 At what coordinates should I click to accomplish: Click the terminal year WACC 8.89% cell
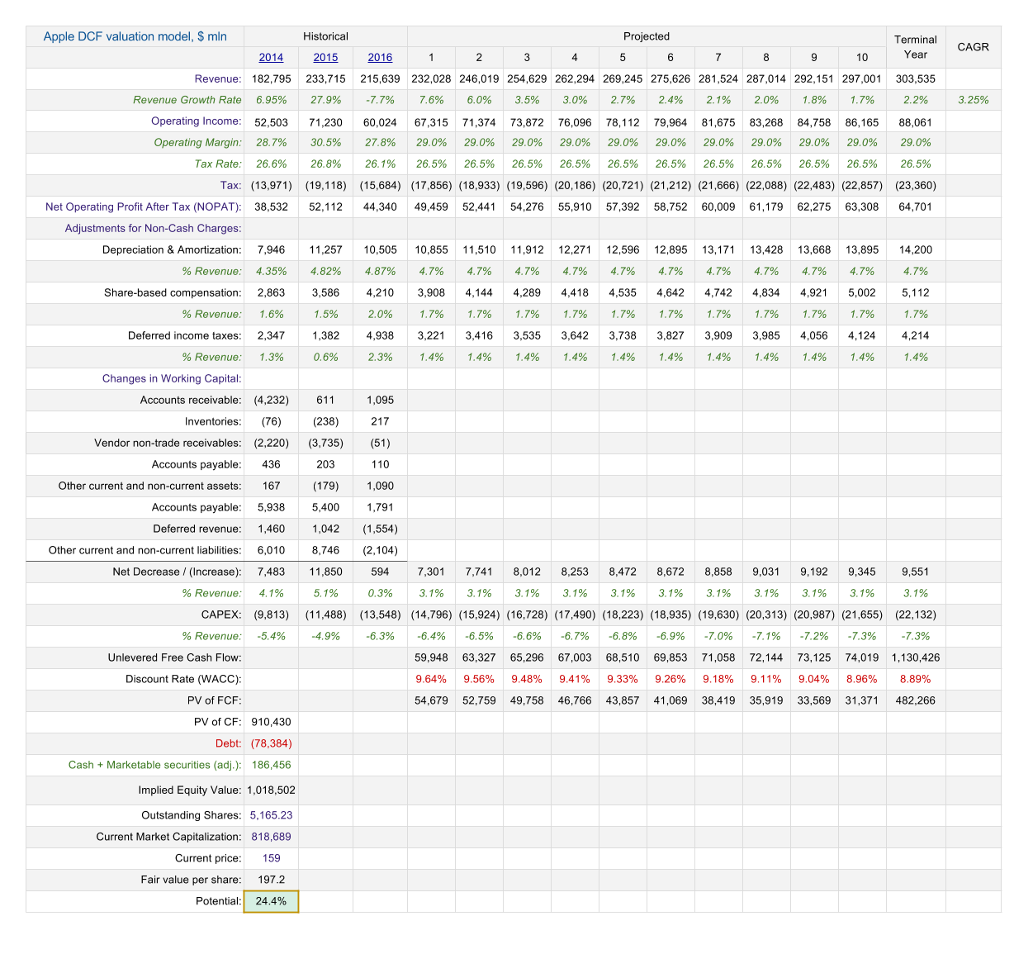(x=915, y=679)
